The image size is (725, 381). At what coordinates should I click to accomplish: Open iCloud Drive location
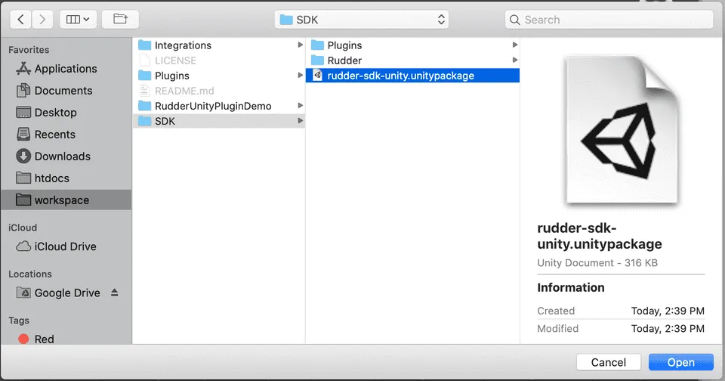click(65, 246)
